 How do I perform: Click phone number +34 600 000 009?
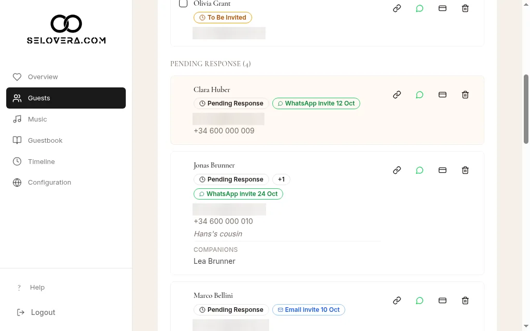pos(224,131)
